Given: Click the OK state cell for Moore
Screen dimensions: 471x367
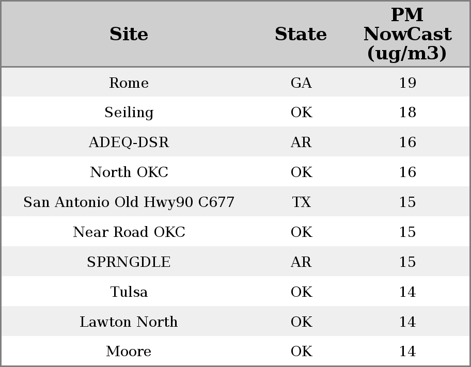Looking at the screenshot, I should 301,351.
